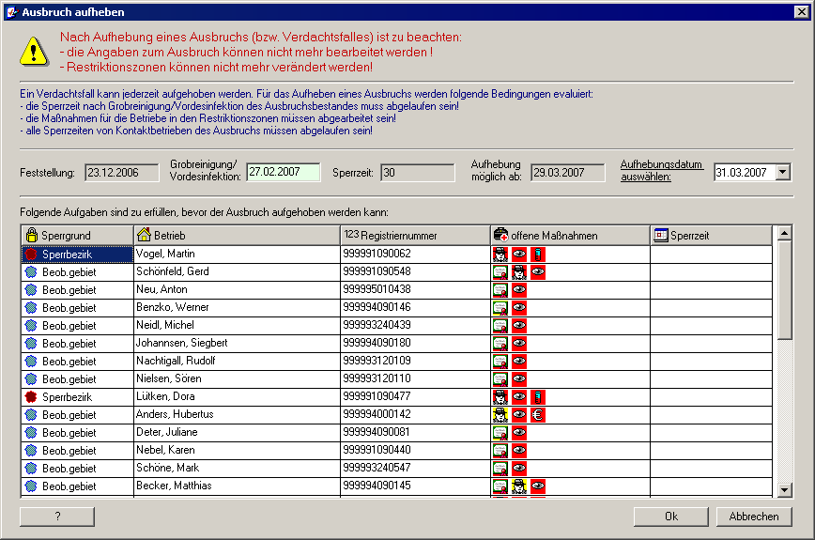Click the Abbrechen button

coord(754,517)
